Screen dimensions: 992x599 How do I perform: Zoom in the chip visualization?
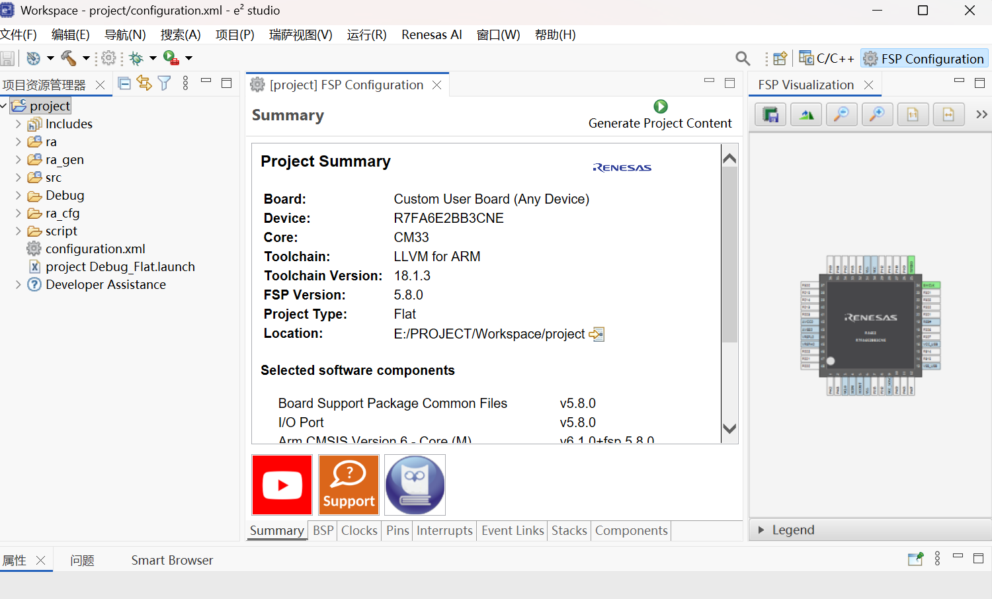[x=878, y=114]
